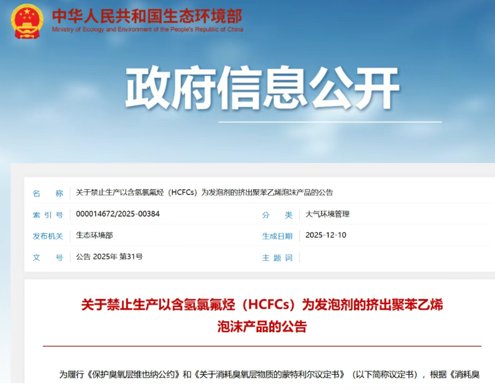Image resolution: width=495 pixels, height=391 pixels.
Task: Select the 主题词 field label
Action: 277,257
